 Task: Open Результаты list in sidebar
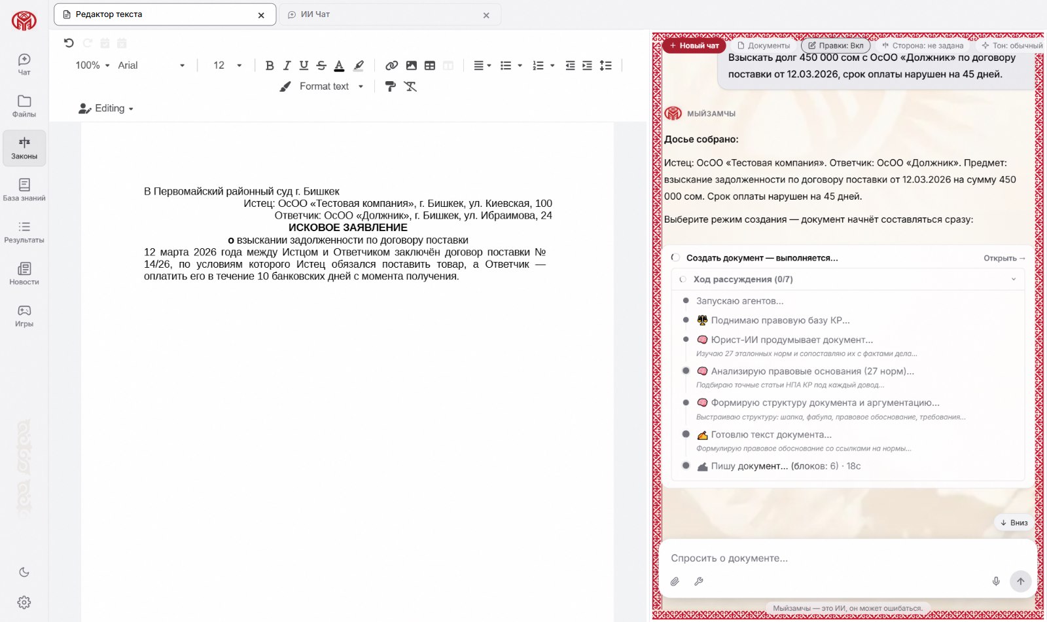[x=24, y=232]
